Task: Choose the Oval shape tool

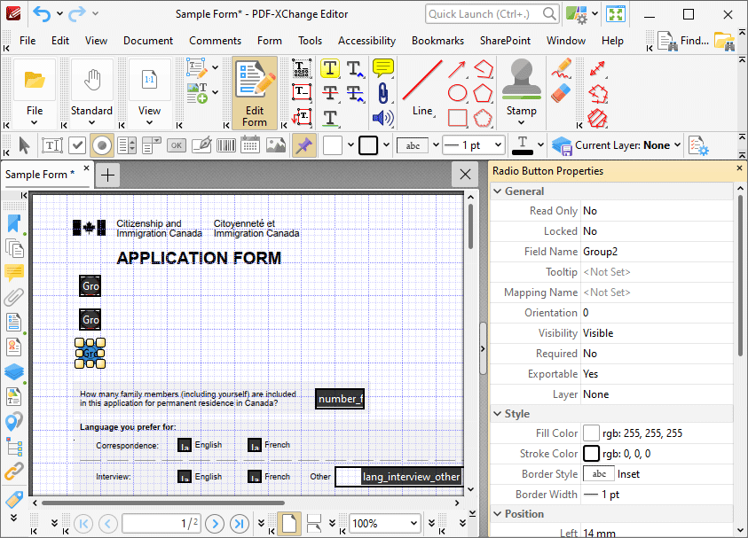Action: click(x=457, y=93)
